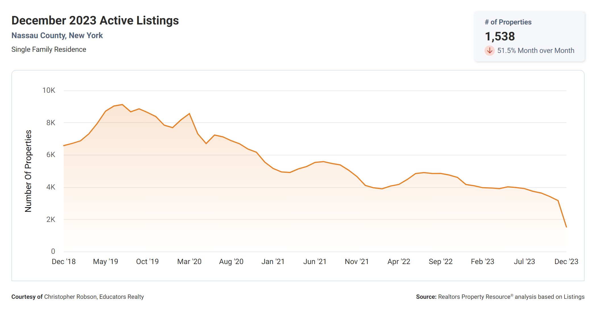The width and height of the screenshot is (596, 313).
Task: Click the final Dec '23 data point
Action: click(566, 227)
